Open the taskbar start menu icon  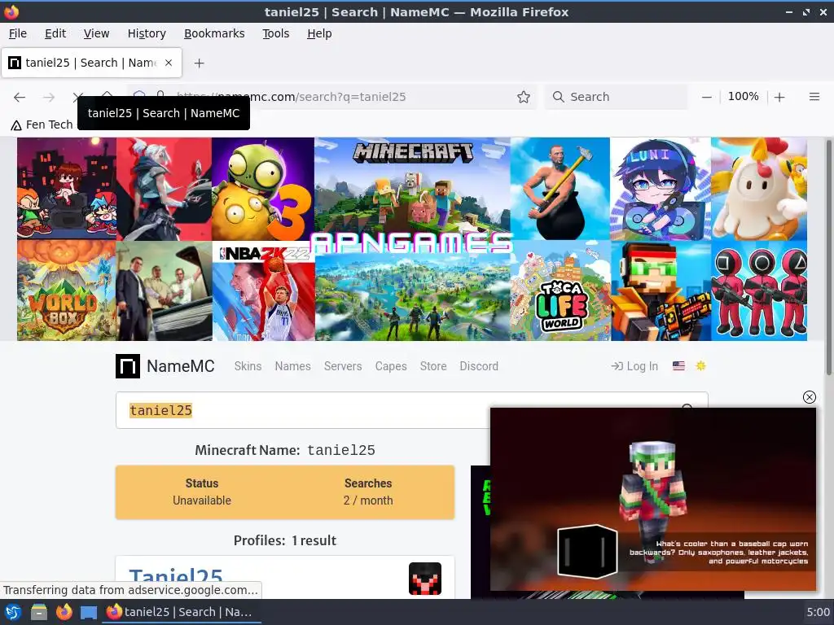point(12,612)
